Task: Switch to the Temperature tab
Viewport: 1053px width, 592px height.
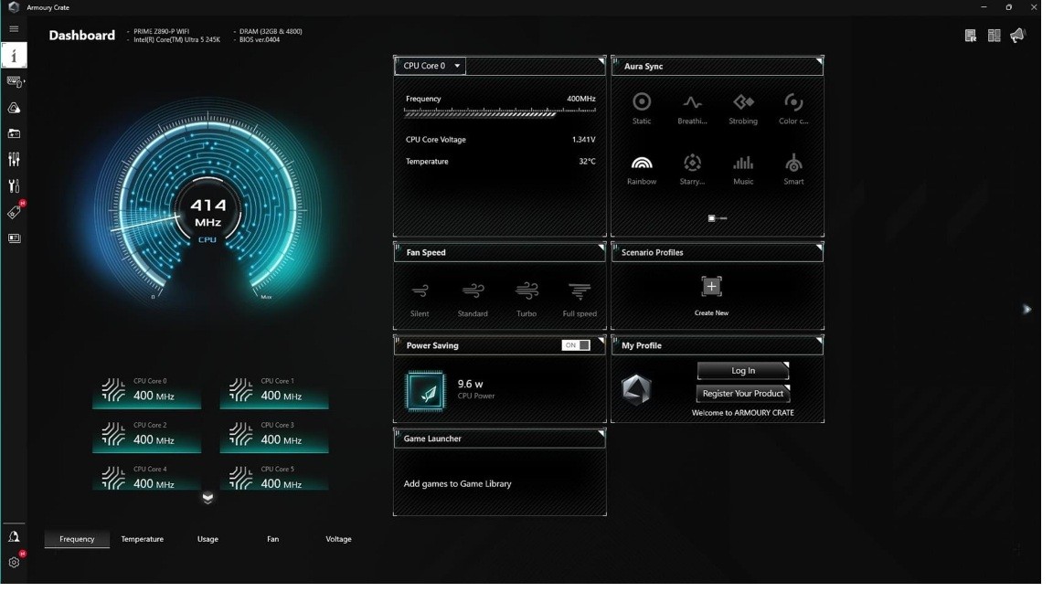Action: [143, 539]
